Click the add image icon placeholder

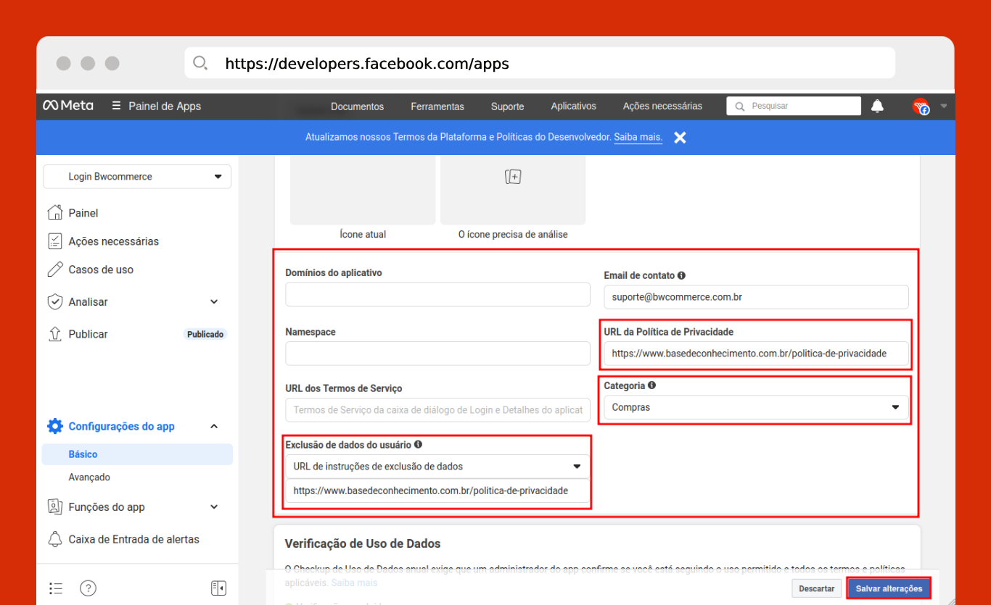click(513, 177)
